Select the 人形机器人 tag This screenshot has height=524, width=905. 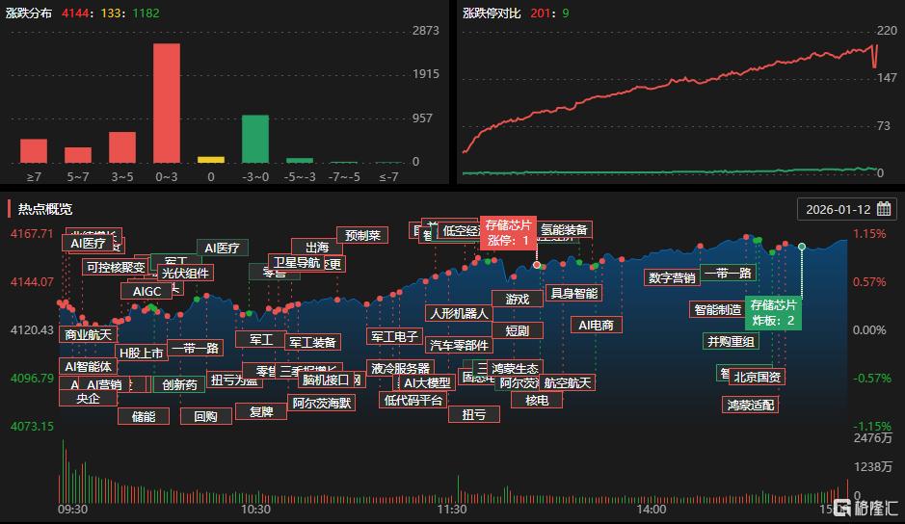click(x=460, y=313)
